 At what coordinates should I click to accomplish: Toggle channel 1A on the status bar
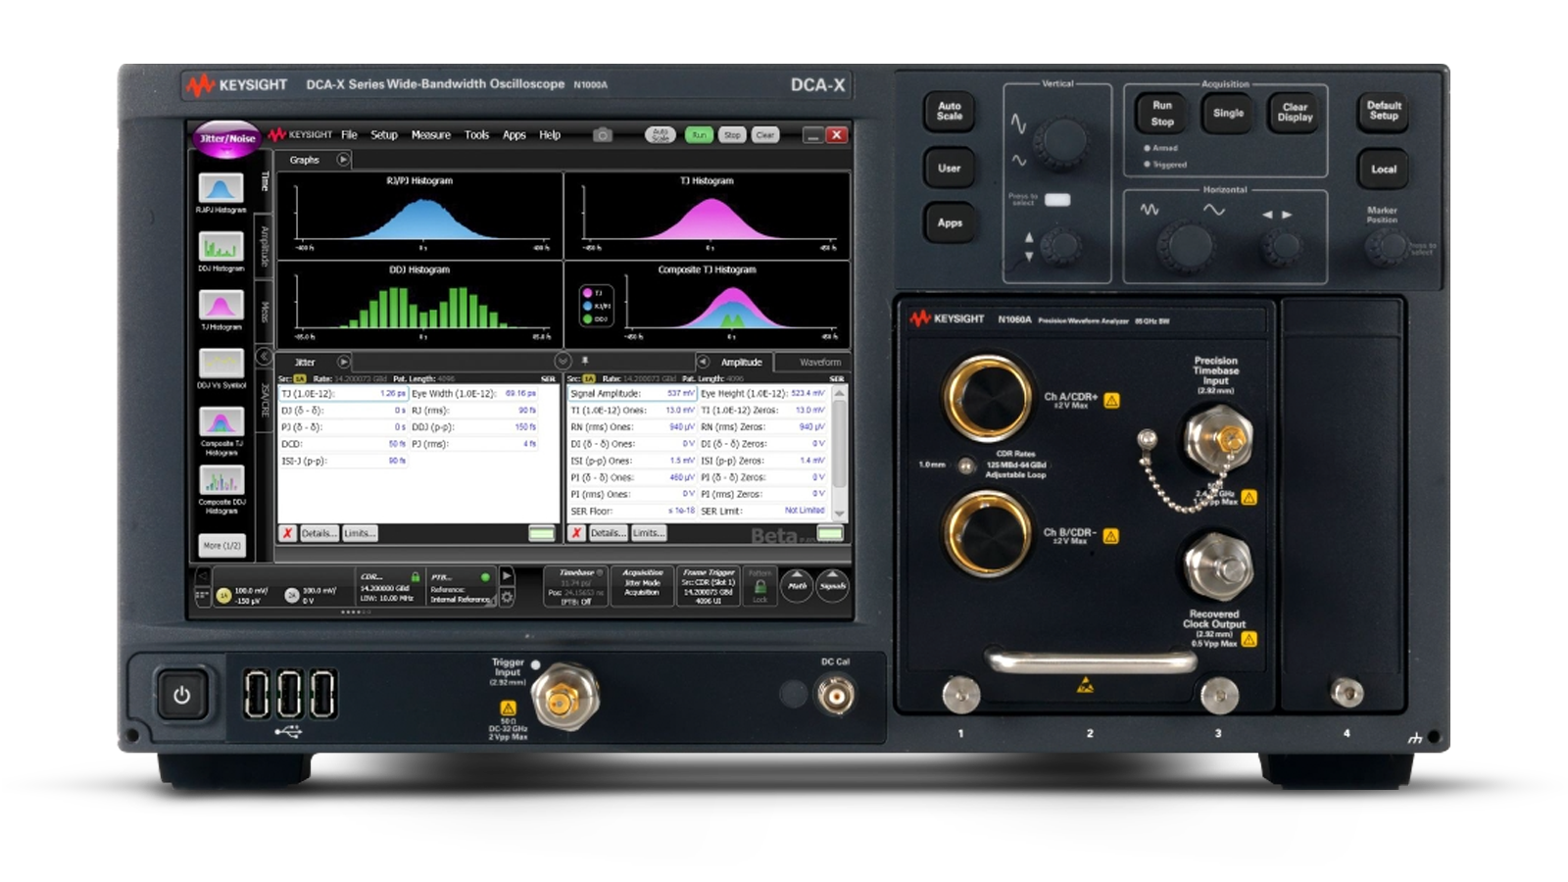(223, 595)
